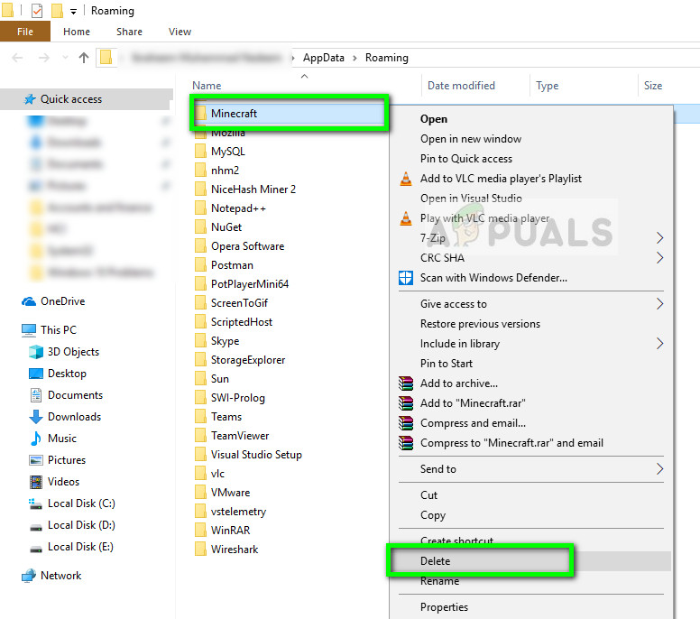Select Pin to Quick access
The height and width of the screenshot is (619, 700).
point(466,159)
